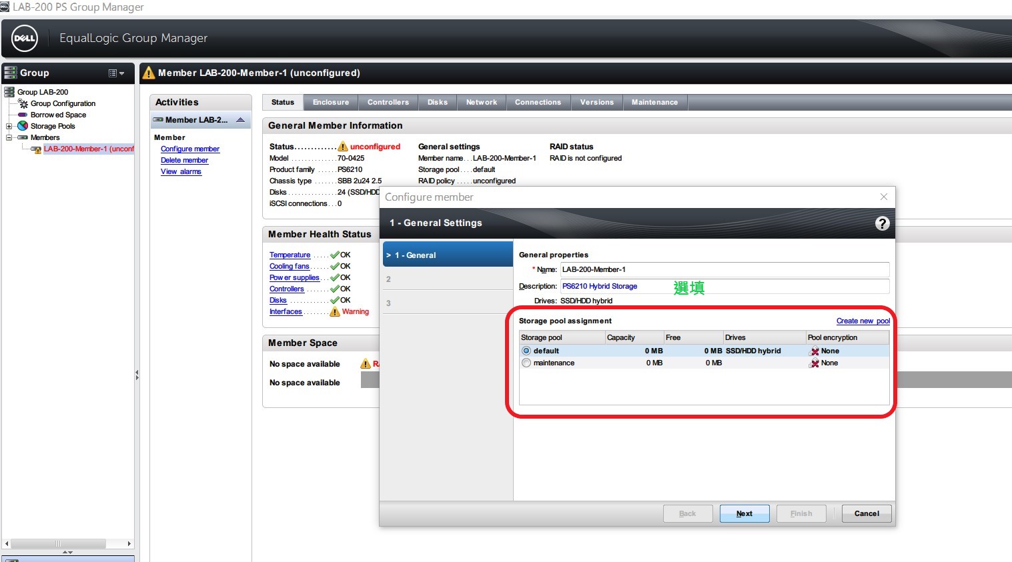The height and width of the screenshot is (562, 1012).
Task: Open the Power supplies health link
Action: [294, 277]
